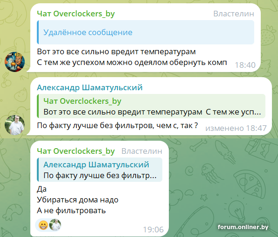Click small avatar inside the reaction pill

pyautogui.click(x=55, y=225)
